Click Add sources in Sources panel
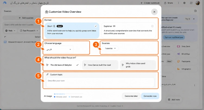The width and height of the screenshot is (204, 110). coord(26,18)
